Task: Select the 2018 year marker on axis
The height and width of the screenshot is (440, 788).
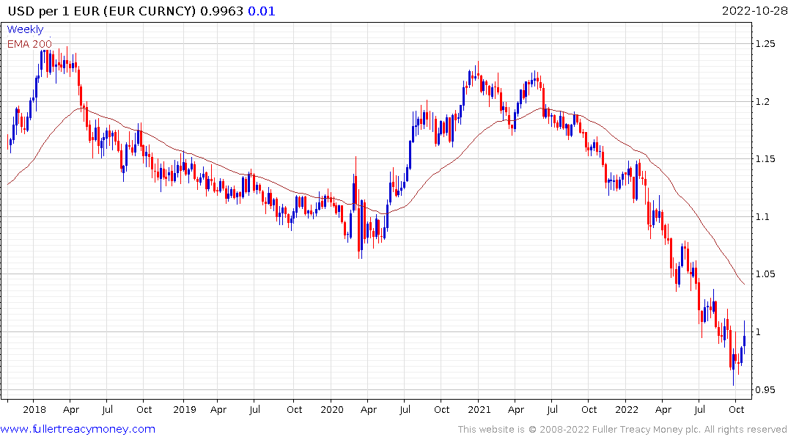Action: 34,410
